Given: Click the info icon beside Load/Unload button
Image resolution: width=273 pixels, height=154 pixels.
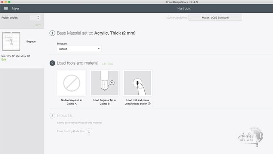Looking at the screenshot, I should pos(149,104).
